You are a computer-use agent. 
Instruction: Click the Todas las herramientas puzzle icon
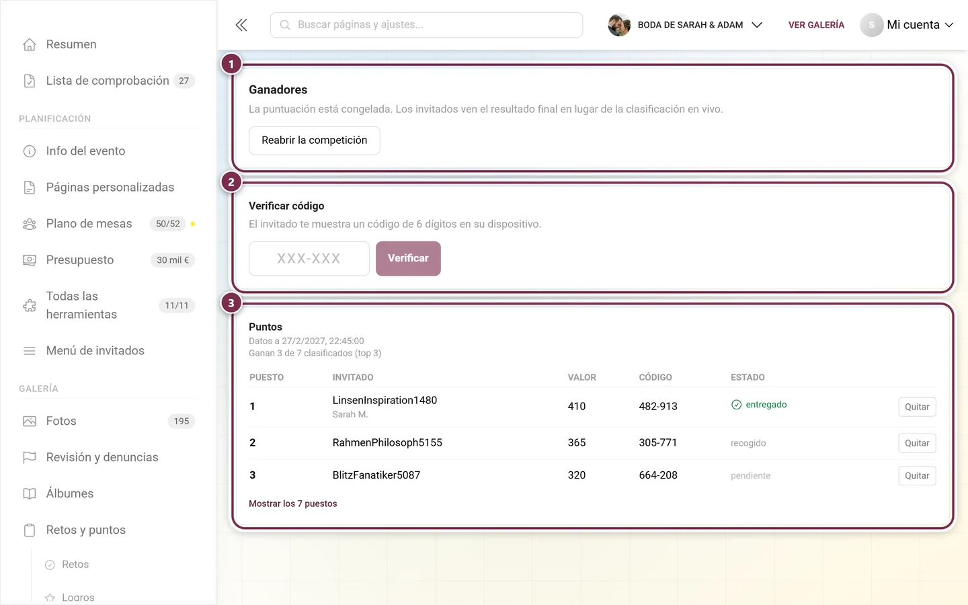click(x=30, y=305)
